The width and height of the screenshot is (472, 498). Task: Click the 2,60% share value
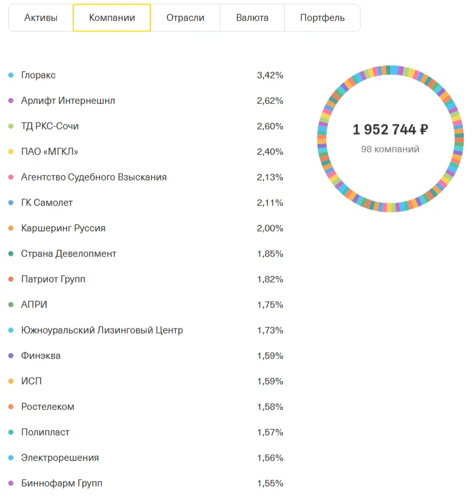coord(270,126)
